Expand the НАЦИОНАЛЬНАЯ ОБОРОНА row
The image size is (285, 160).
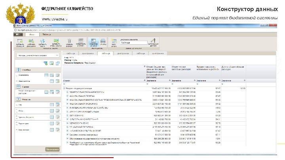point(67,96)
